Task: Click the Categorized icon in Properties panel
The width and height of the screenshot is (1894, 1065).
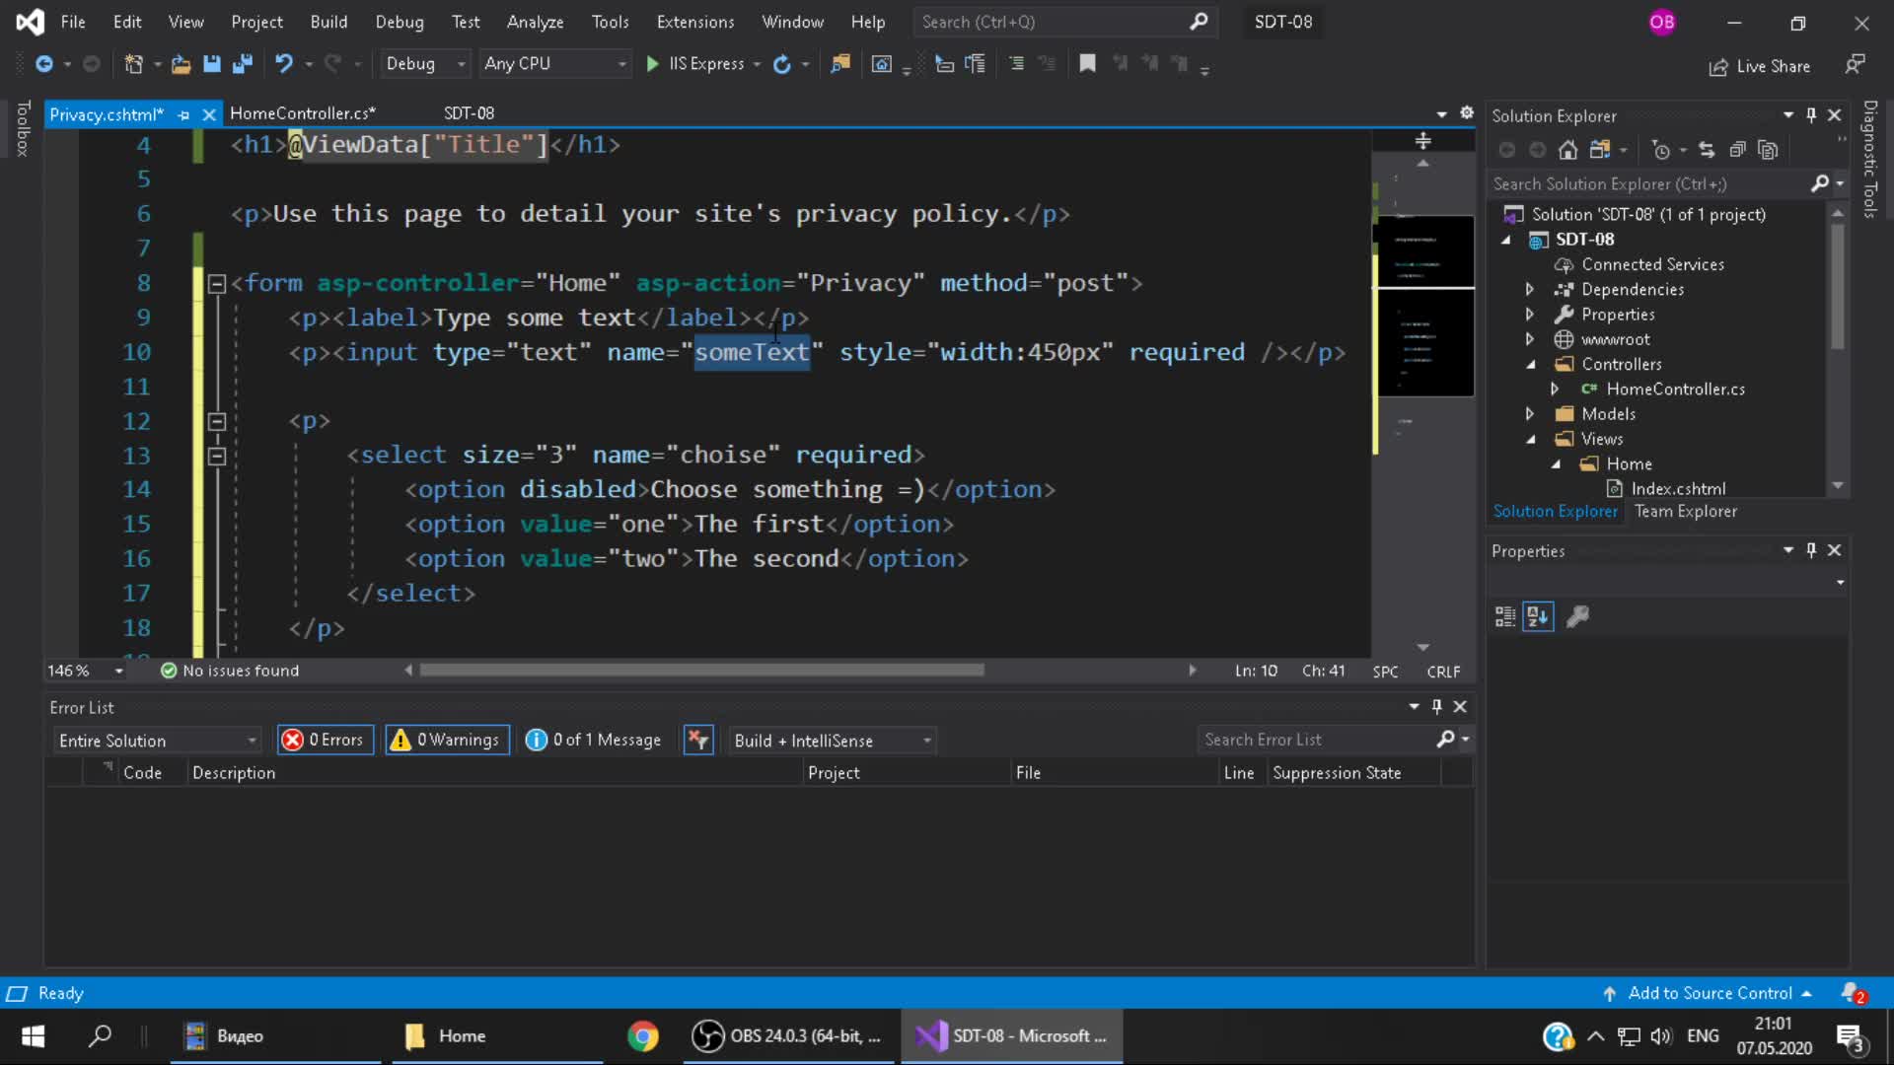Action: tap(1505, 617)
